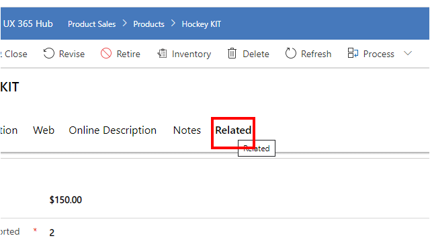
Task: Click the Inventory clipboard icon
Action: pyautogui.click(x=162, y=53)
